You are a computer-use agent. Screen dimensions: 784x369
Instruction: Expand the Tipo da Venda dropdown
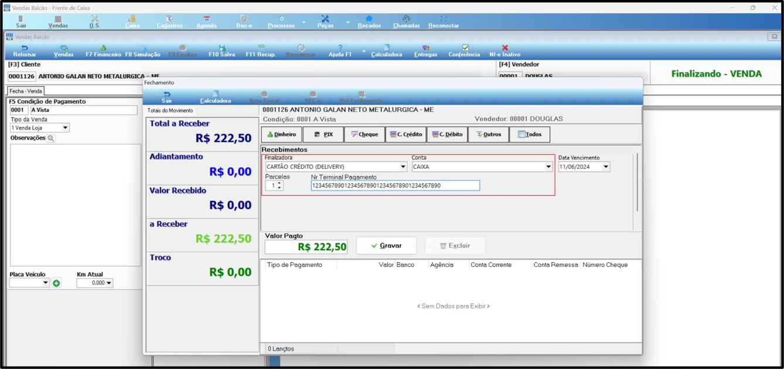pos(66,128)
